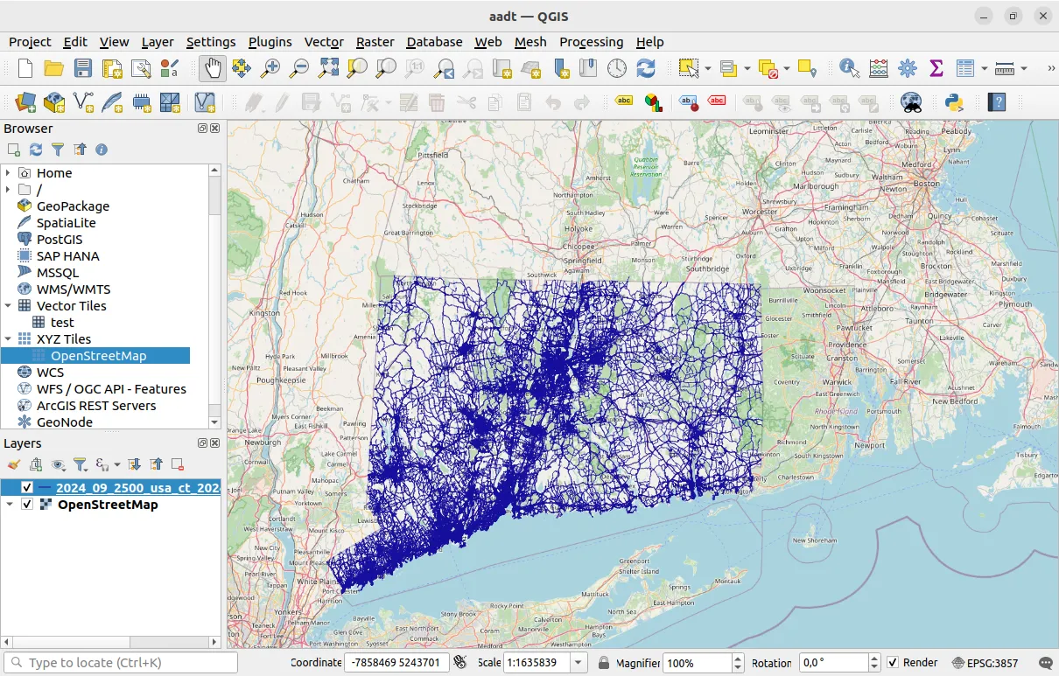Click Remove Layer icon in Layers panel
The width and height of the screenshot is (1059, 676).
tap(178, 464)
